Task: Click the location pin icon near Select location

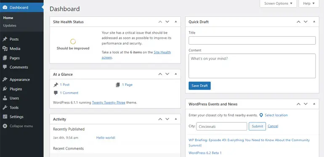Action: pos(261,115)
